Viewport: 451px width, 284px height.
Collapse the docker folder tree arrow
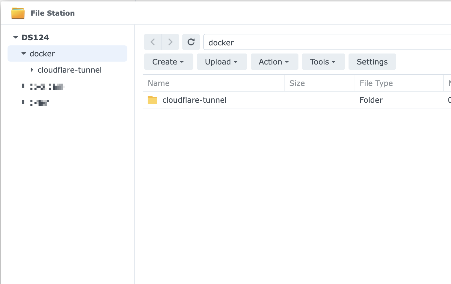point(24,54)
